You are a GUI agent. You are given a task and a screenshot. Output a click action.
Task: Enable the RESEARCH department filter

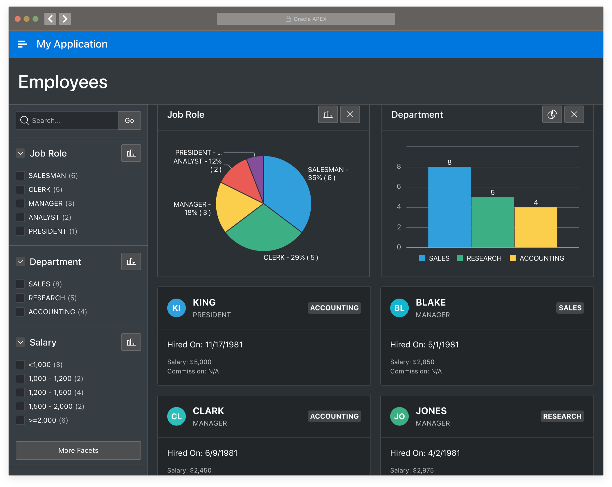tap(20, 298)
